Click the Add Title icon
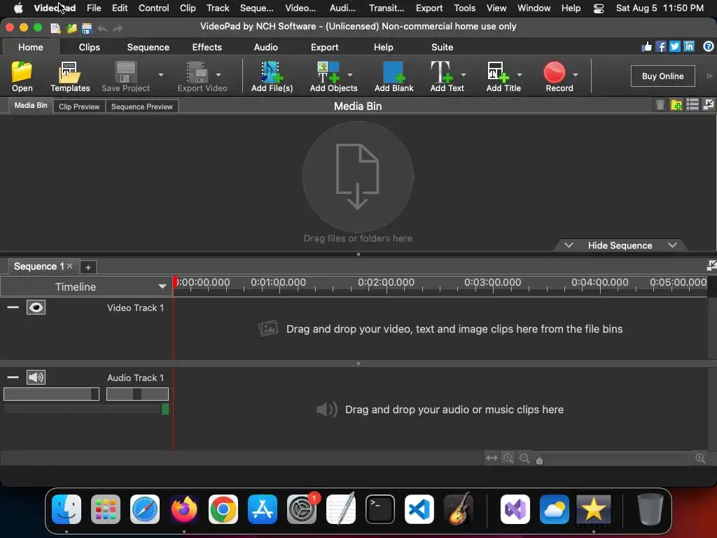Viewport: 717px width, 538px height. 498,72
